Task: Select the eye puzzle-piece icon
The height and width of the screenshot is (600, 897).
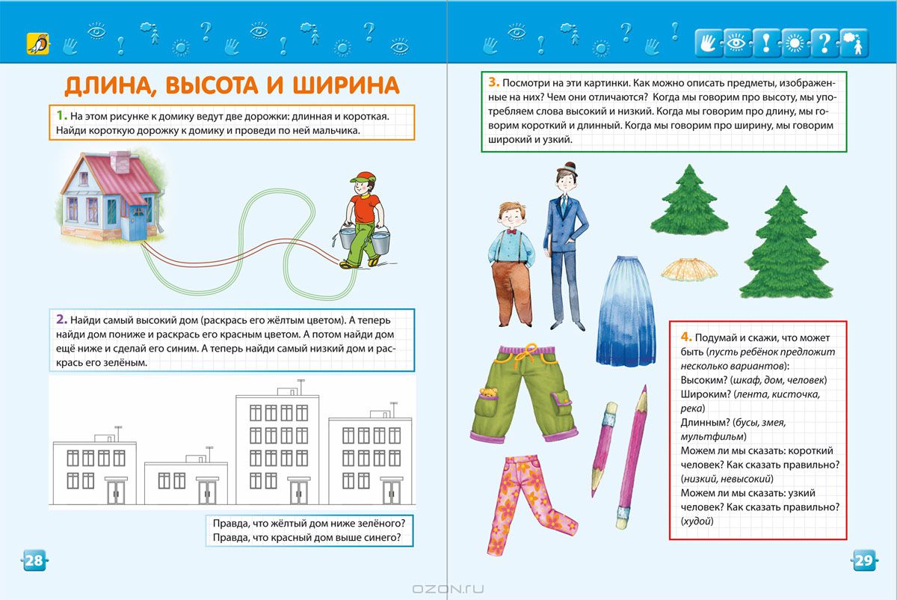Action: 736,43
